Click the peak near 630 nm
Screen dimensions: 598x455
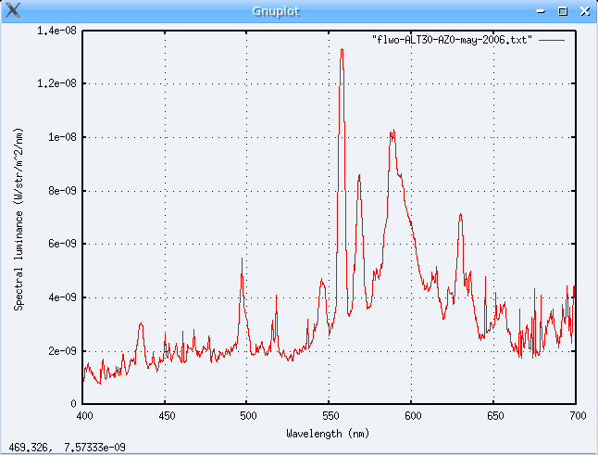click(x=459, y=216)
